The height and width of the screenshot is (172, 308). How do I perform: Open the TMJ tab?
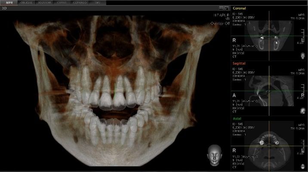coord(98,3)
